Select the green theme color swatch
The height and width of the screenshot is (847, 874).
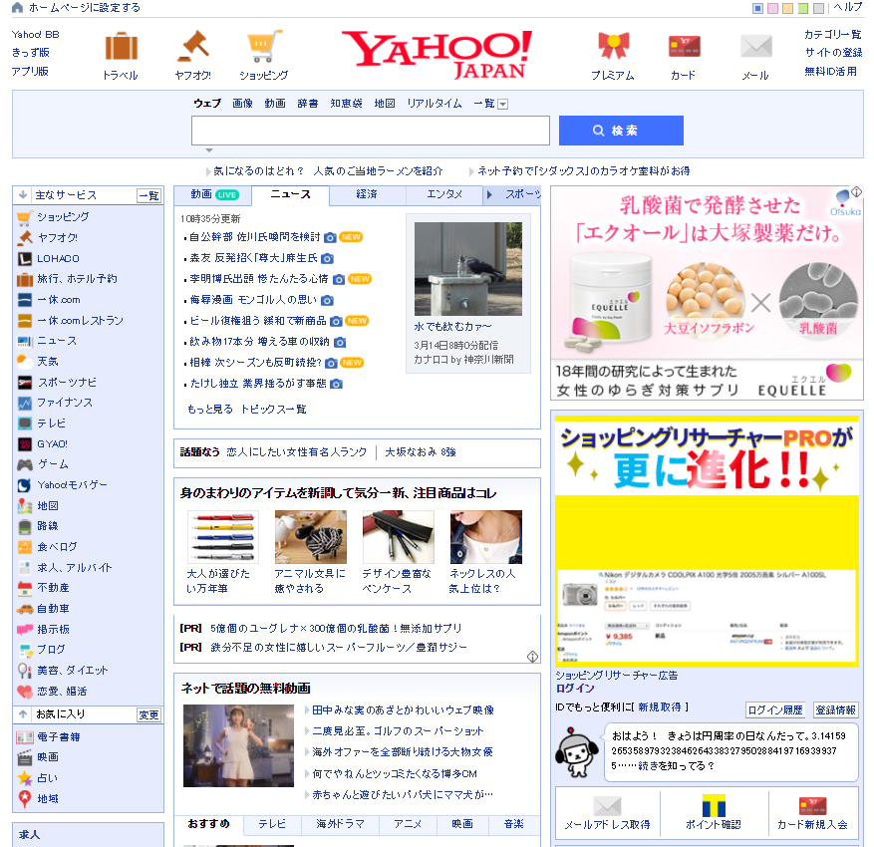coord(802,8)
